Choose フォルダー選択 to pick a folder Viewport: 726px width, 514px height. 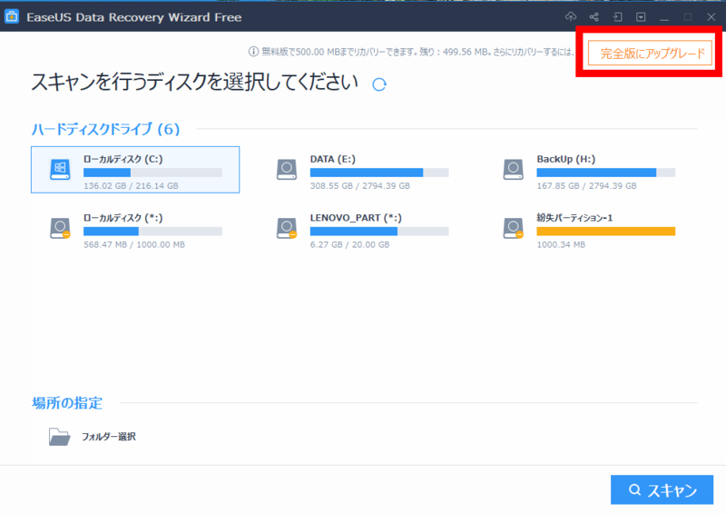[109, 437]
